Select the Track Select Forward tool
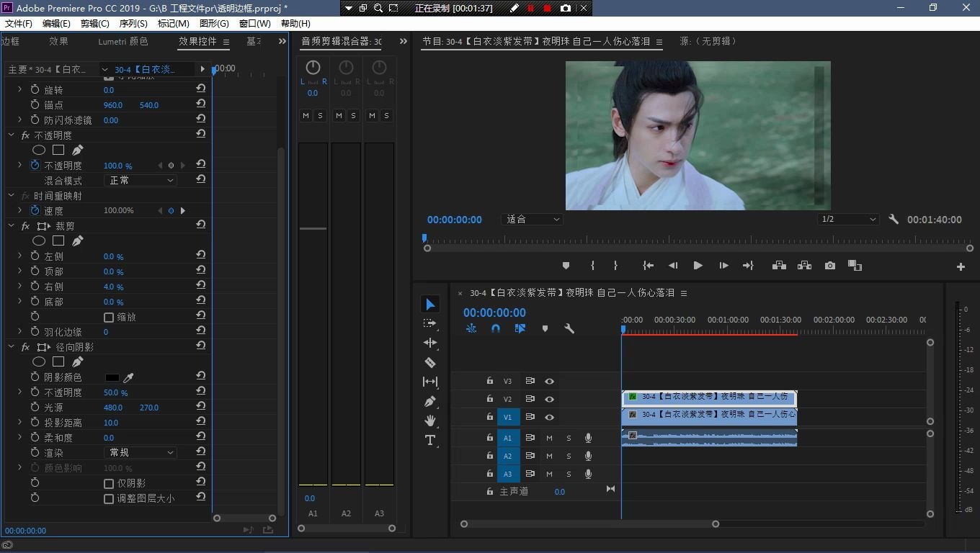This screenshot has height=553, width=980. (430, 324)
